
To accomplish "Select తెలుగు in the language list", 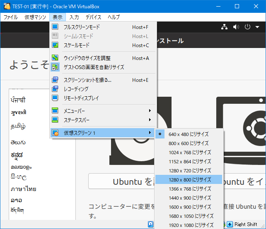I will pos(18,142).
